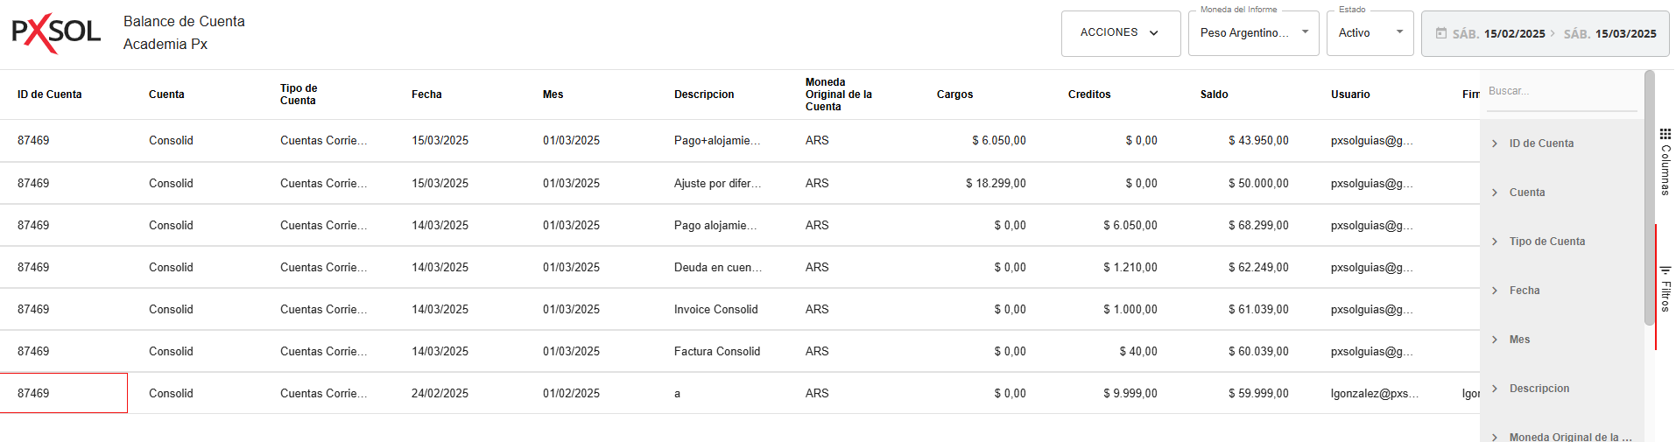This screenshot has width=1676, height=442.
Task: Open the Moneda del Informe dropdown
Action: (x=1253, y=33)
